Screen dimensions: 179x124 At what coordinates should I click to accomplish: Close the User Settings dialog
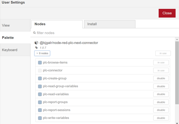[x=167, y=13]
